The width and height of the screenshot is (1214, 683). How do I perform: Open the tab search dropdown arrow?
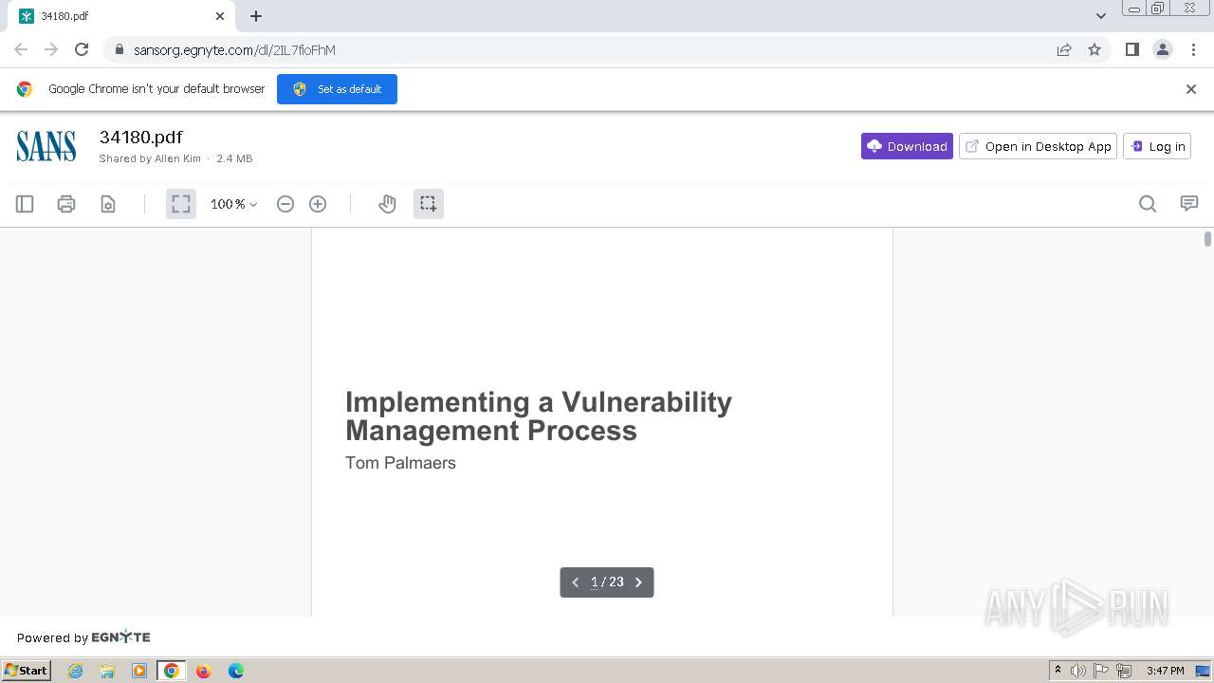point(1101,16)
